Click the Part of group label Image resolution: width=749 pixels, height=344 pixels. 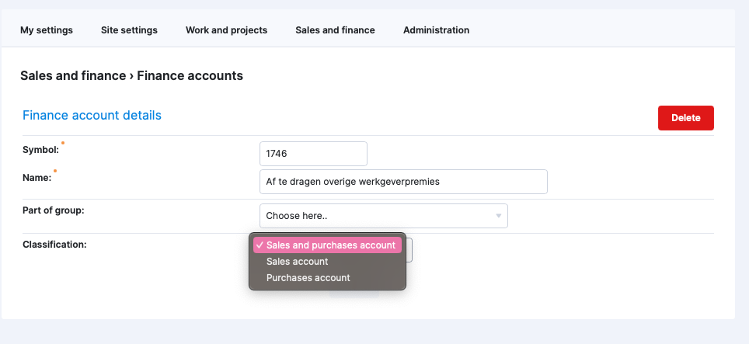point(53,210)
